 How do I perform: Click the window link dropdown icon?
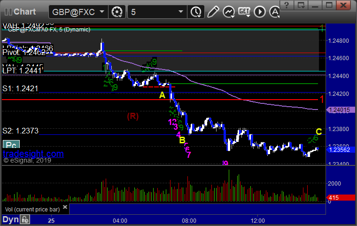point(301,5)
